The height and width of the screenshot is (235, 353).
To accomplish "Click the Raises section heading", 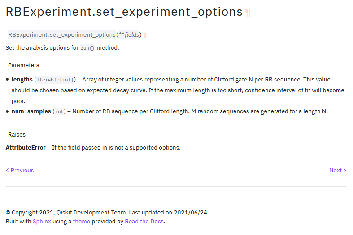I will [x=17, y=135].
